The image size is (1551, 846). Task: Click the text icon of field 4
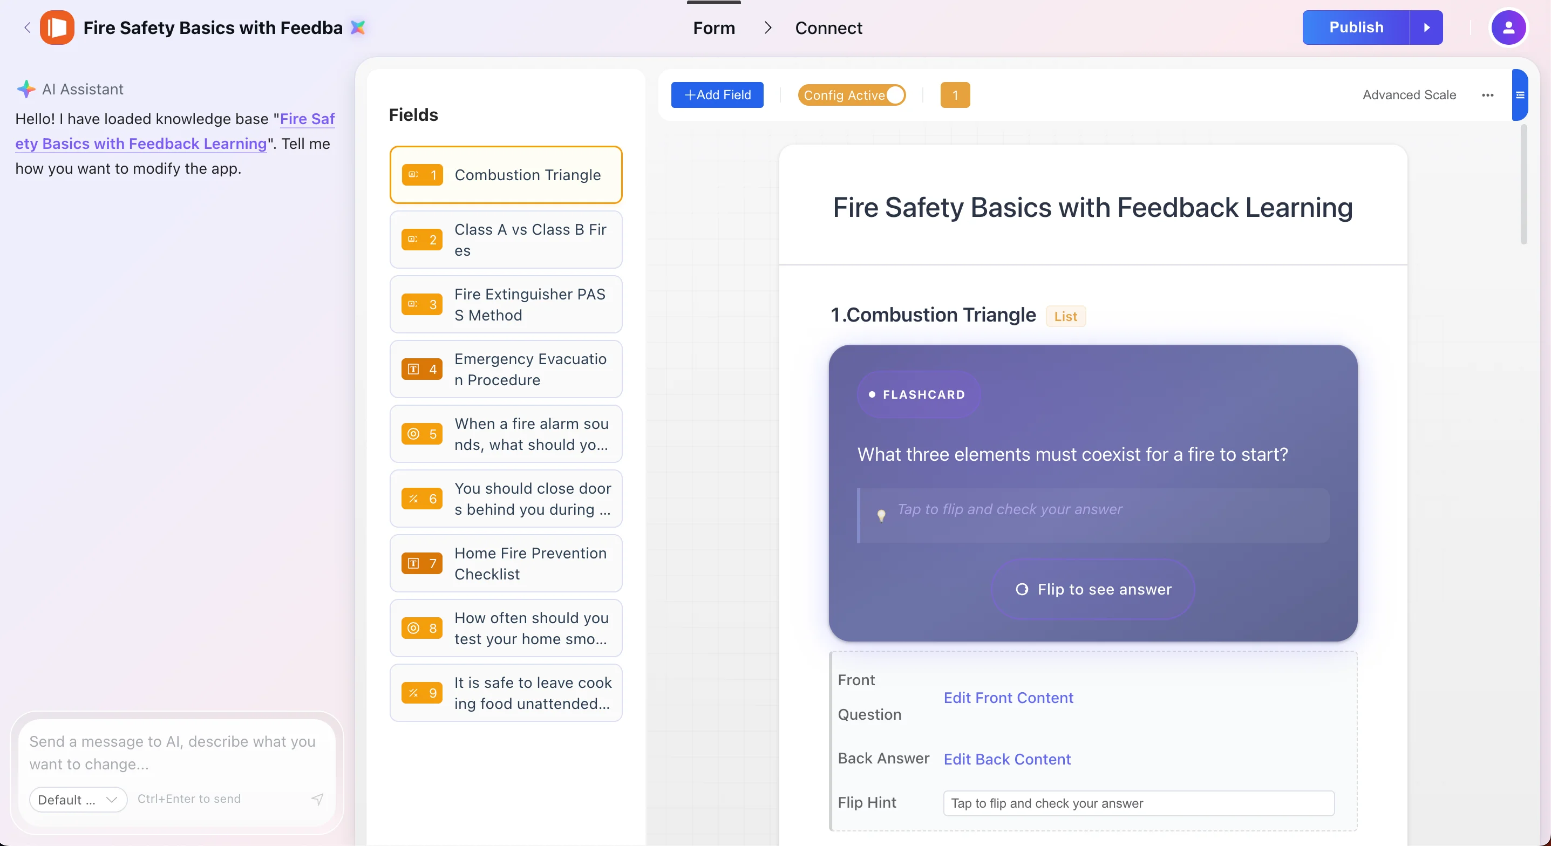(413, 369)
